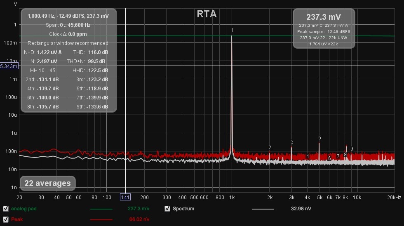Click the 237.3 mV legend value

(x=139, y=209)
